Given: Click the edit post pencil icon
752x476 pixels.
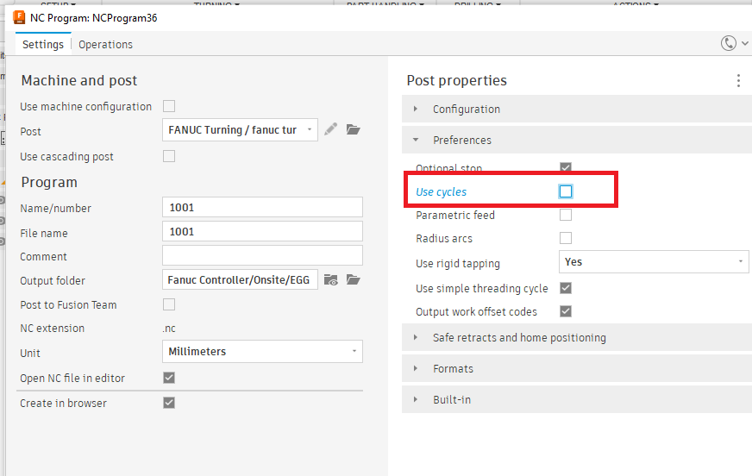Looking at the screenshot, I should [331, 129].
